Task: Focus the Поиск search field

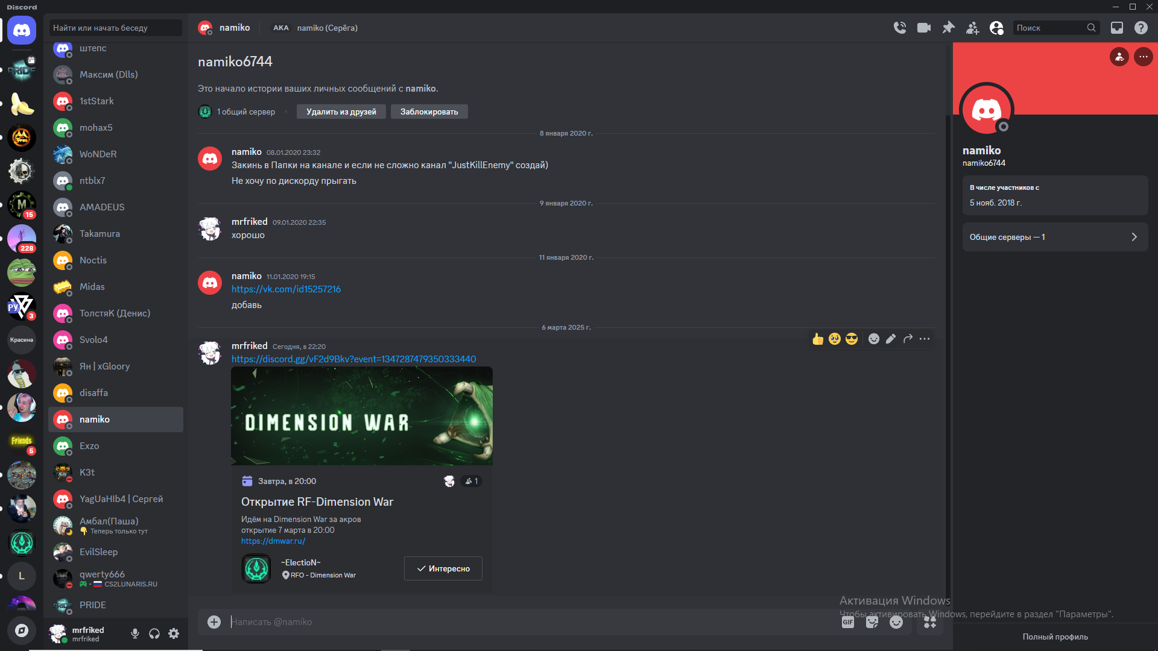Action: 1056,28
